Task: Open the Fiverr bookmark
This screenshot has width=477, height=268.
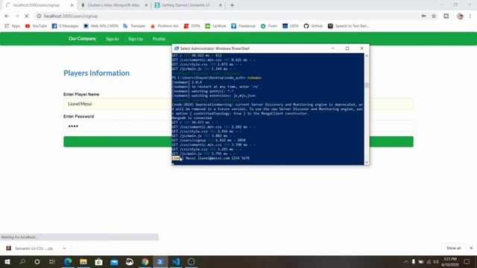Action: tap(269, 26)
